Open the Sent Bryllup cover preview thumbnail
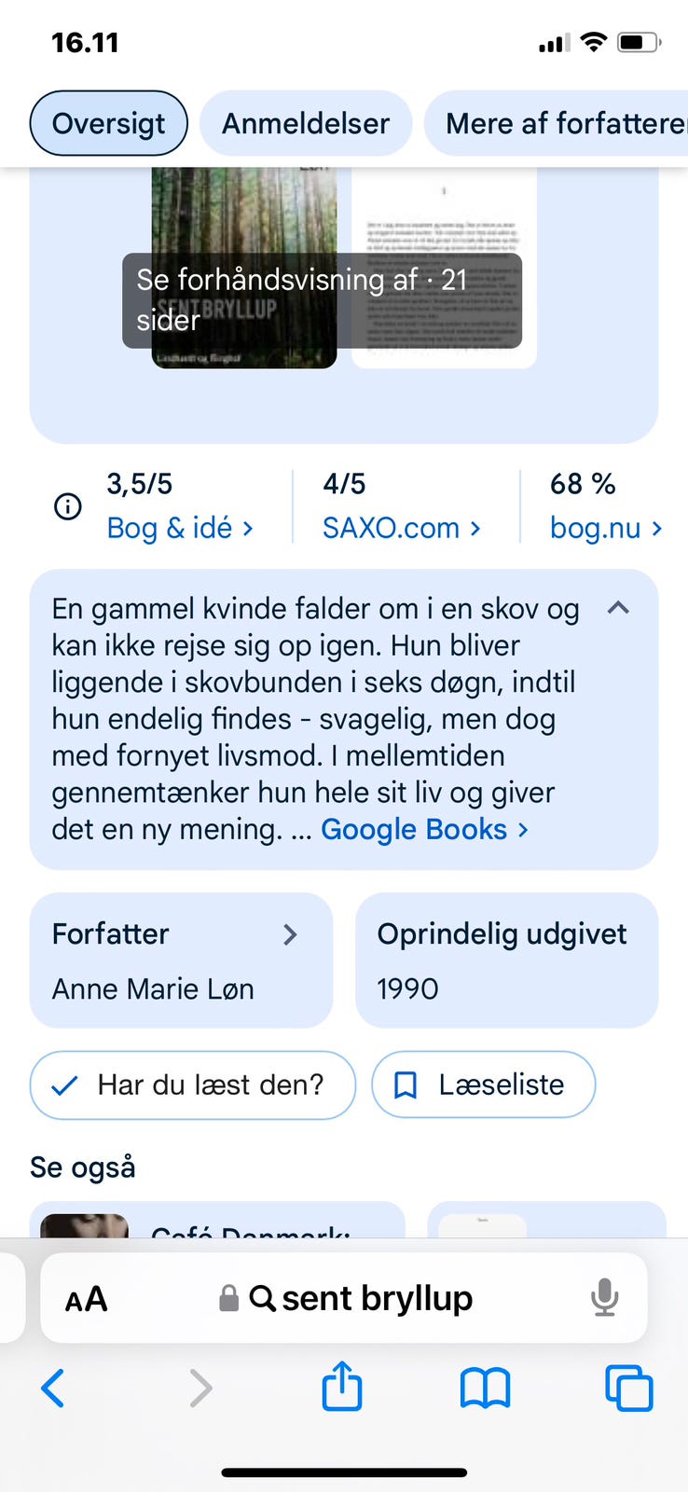 point(243,270)
